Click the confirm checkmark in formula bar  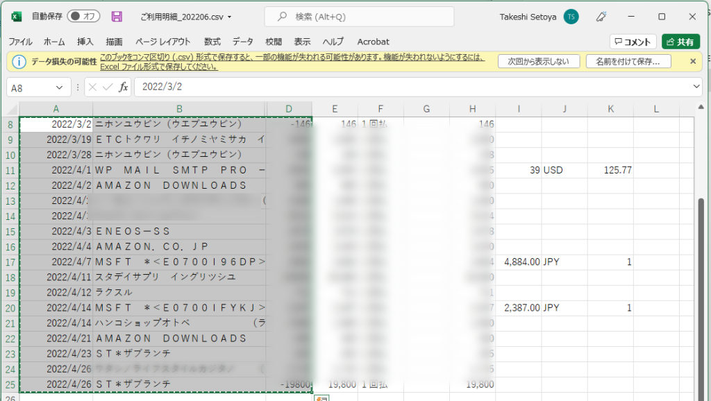108,87
